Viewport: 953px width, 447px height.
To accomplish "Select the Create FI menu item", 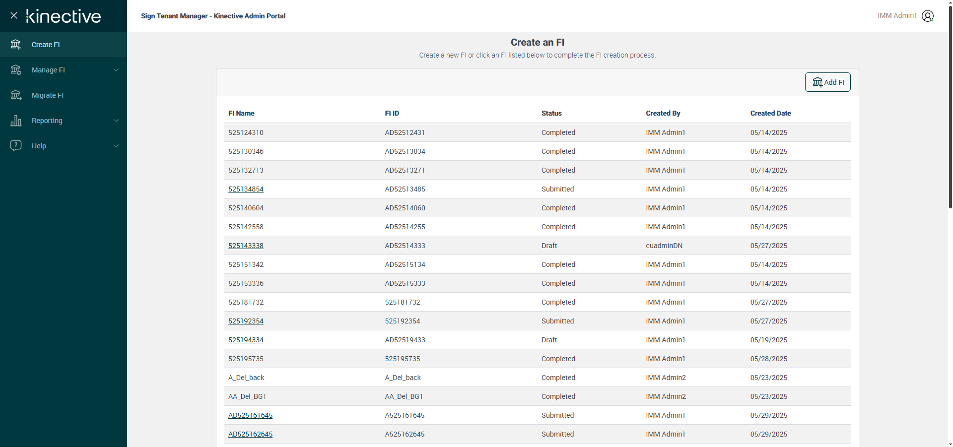I will [x=46, y=45].
